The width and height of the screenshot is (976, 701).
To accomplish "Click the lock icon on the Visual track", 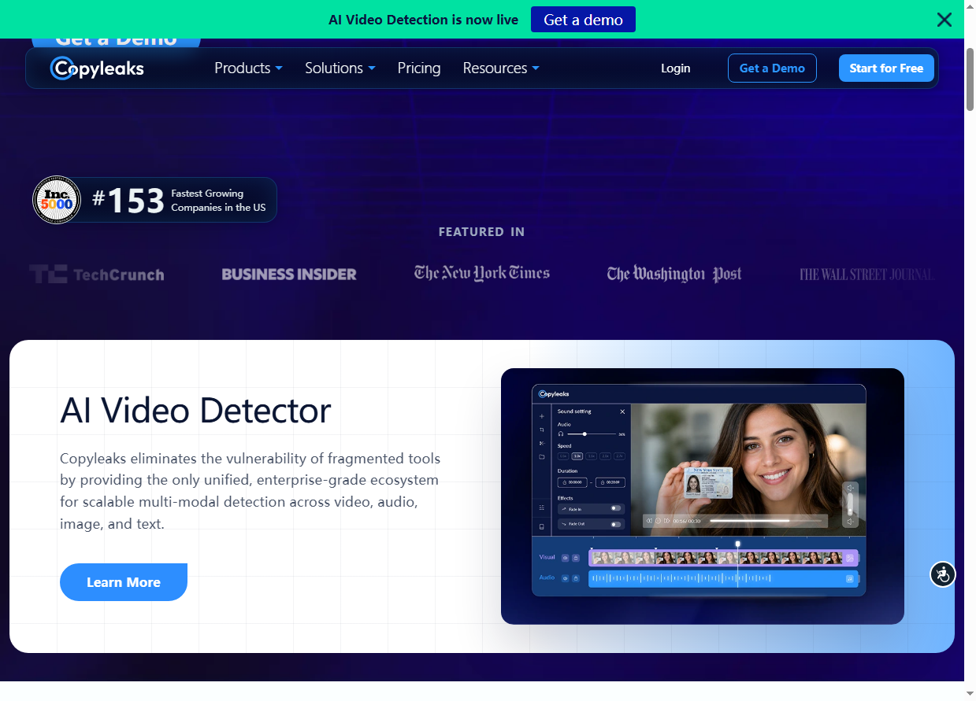I will click(x=576, y=558).
